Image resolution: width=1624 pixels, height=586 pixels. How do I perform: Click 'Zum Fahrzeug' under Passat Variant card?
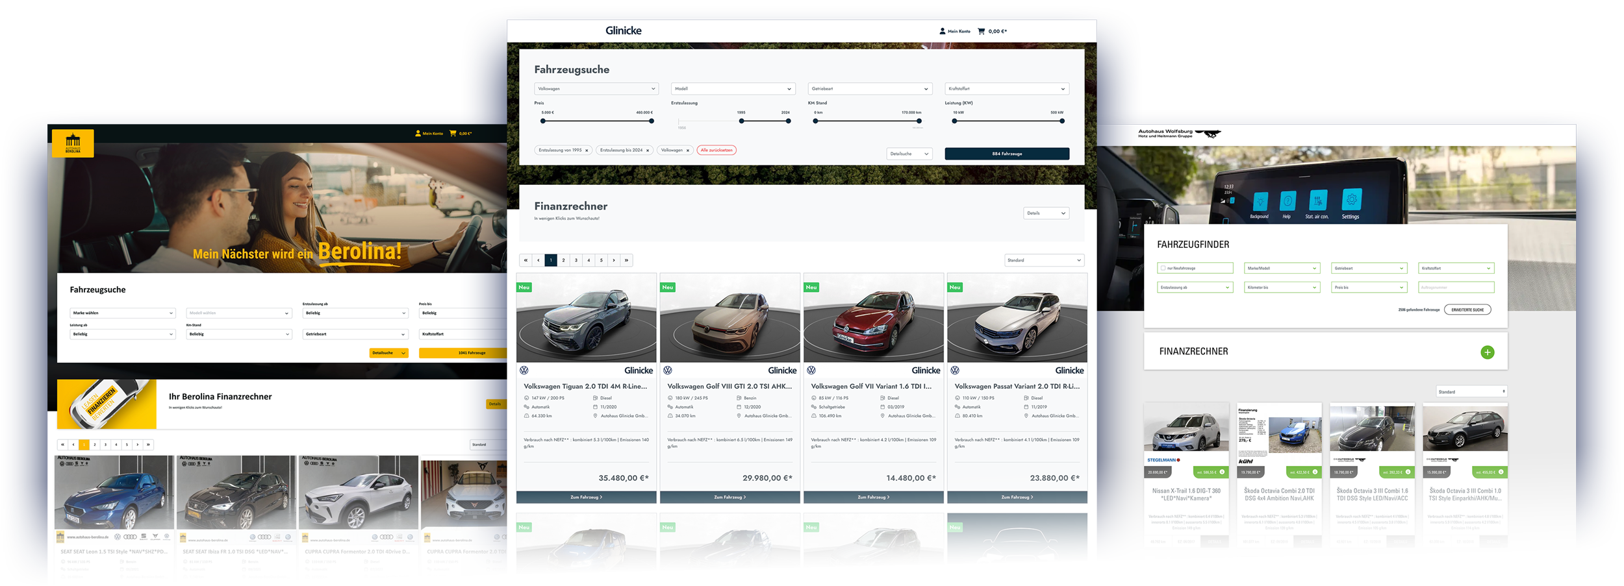click(1017, 497)
